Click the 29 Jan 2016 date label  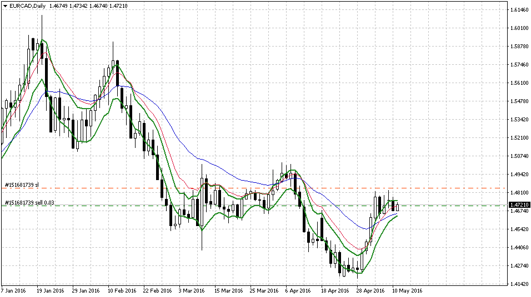pos(86,290)
